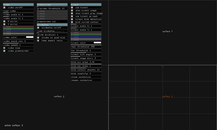Enable the video greenscreen checkbox
The width and height of the screenshot is (217, 130).
4,51
